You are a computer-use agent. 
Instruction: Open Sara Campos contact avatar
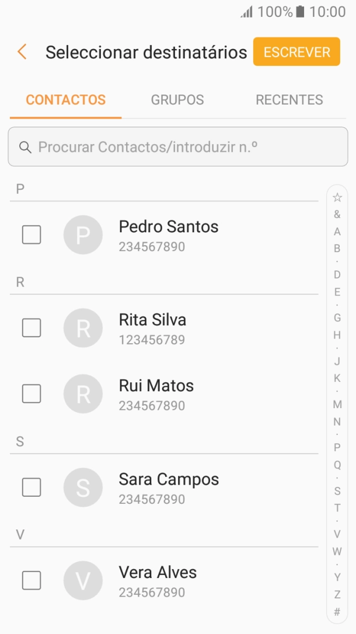coord(83,487)
